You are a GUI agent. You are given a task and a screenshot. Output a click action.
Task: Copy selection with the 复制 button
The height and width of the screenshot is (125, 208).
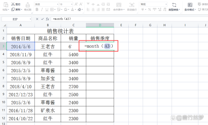click(x=16, y=10)
